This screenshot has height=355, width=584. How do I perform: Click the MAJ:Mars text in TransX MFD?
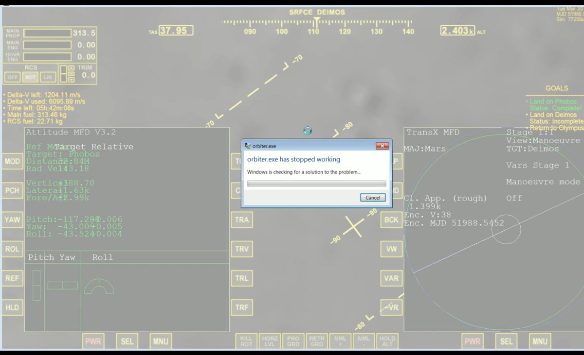click(x=425, y=149)
